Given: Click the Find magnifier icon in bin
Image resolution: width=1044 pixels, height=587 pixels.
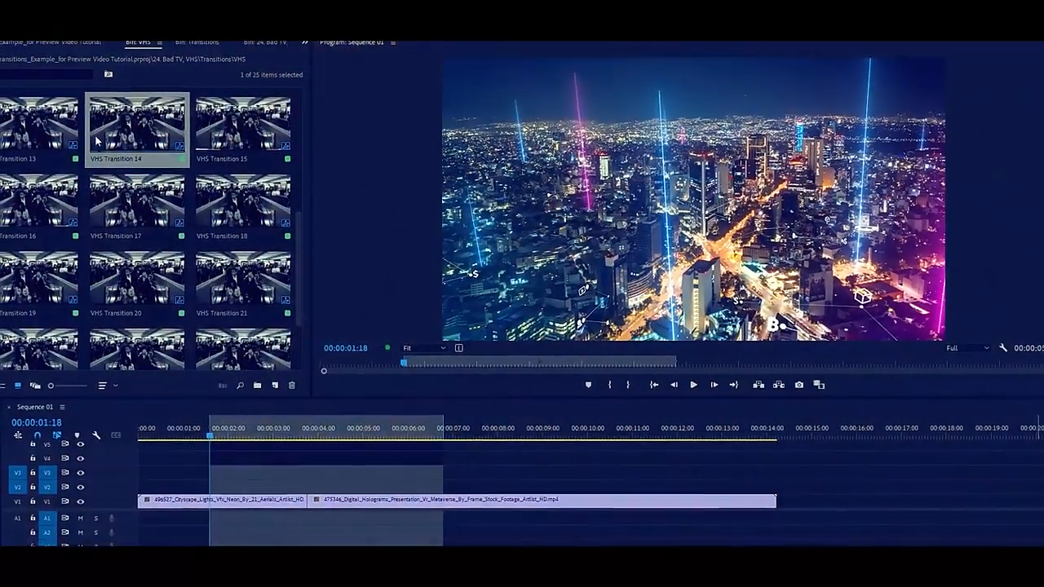Looking at the screenshot, I should (x=240, y=386).
